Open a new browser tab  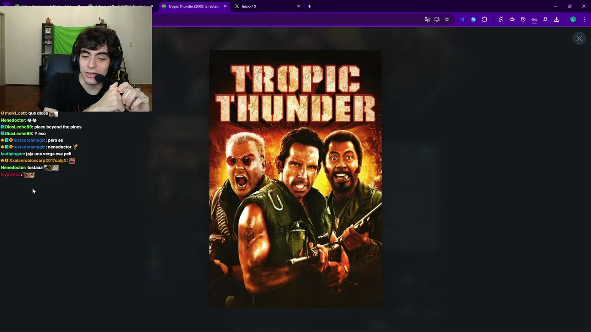coord(309,6)
